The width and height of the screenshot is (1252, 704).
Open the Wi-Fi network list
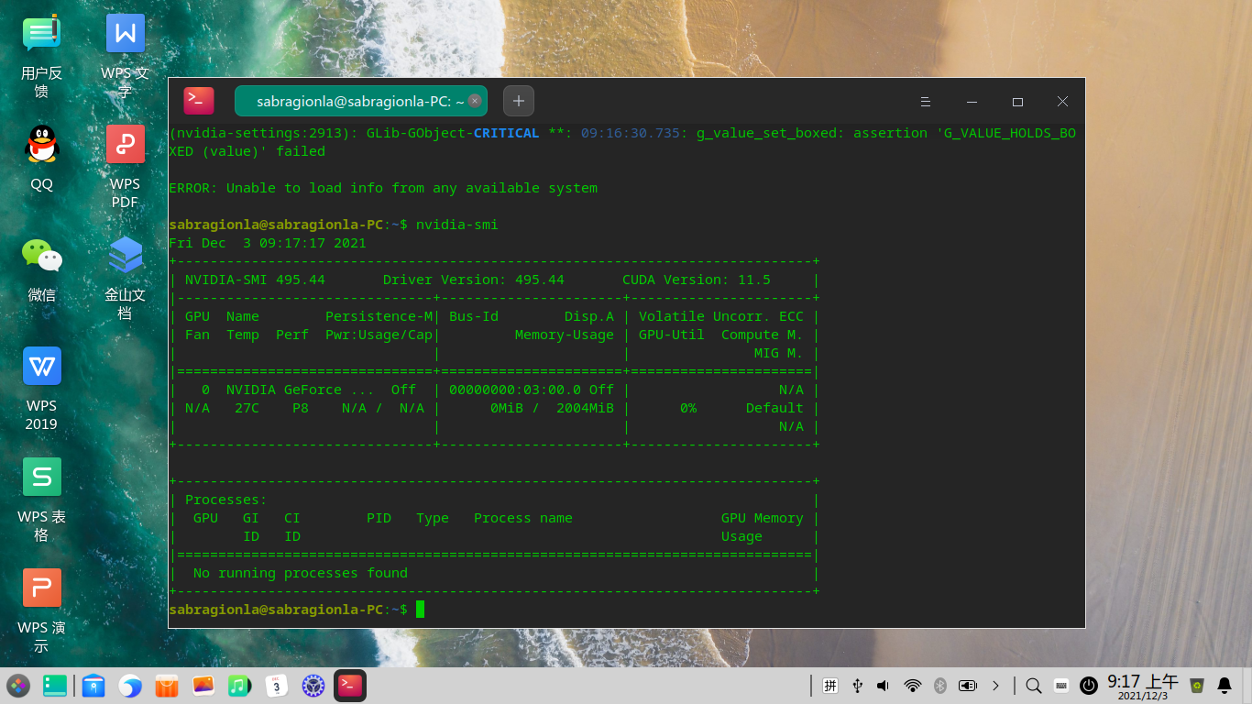click(x=912, y=686)
